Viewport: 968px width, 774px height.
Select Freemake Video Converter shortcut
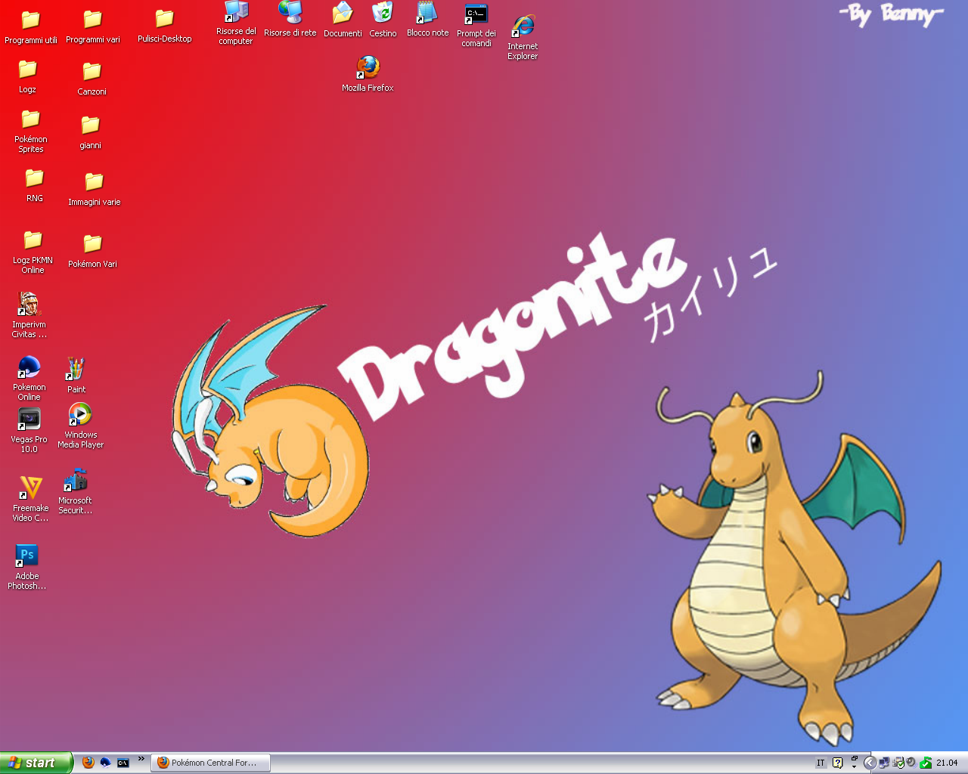(30, 499)
